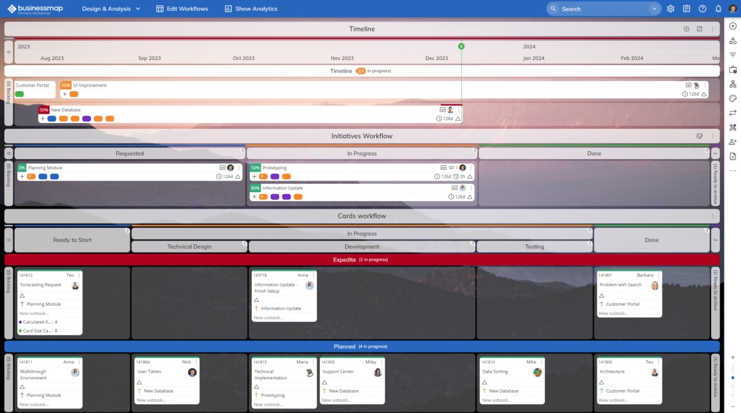
Task: Click the boards clipboard icon in top bar
Action: pos(687,8)
